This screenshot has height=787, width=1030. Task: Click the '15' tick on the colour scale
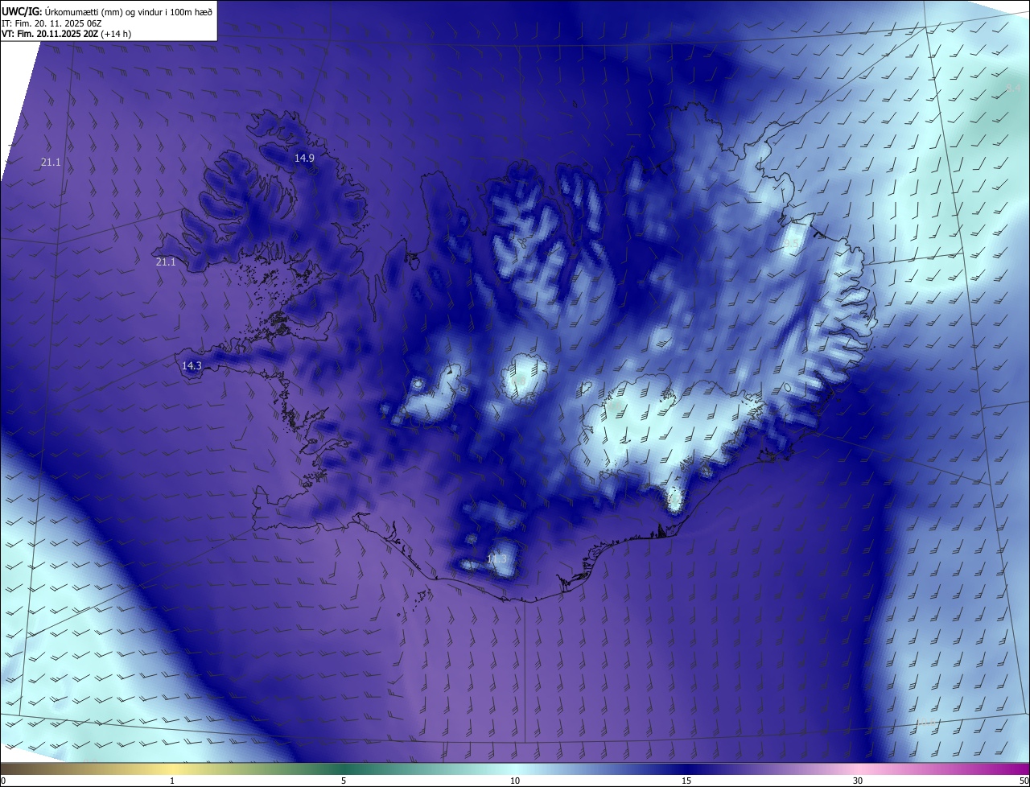click(686, 781)
